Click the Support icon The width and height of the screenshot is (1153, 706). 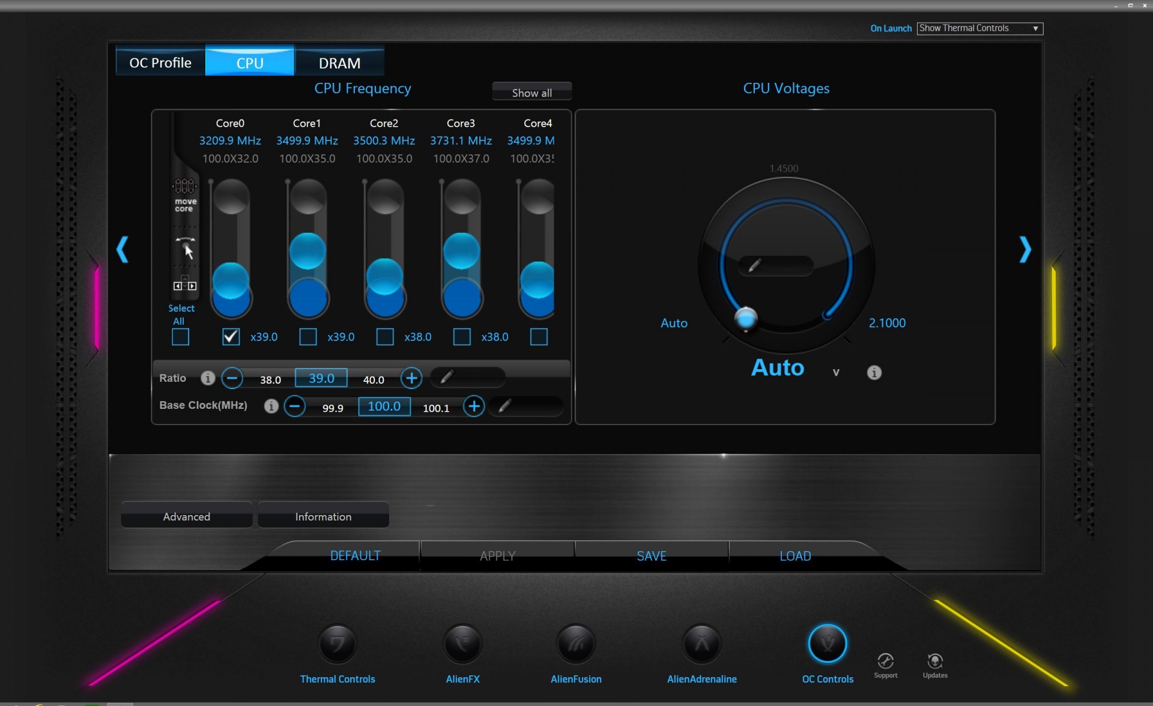pyautogui.click(x=885, y=662)
